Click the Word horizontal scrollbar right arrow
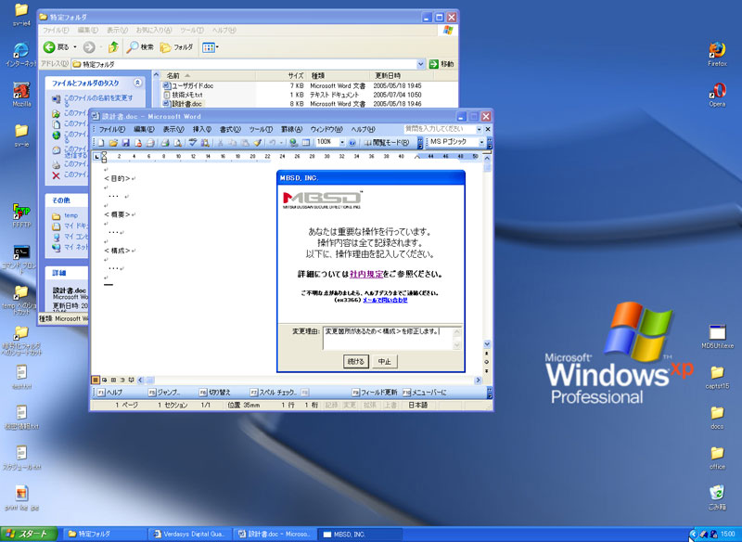The width and height of the screenshot is (742, 542). coord(478,381)
